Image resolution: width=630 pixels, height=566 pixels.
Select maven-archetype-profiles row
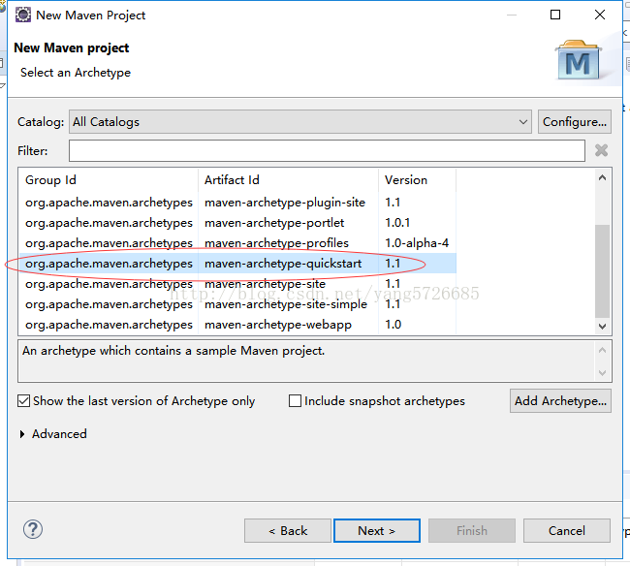pyautogui.click(x=237, y=243)
